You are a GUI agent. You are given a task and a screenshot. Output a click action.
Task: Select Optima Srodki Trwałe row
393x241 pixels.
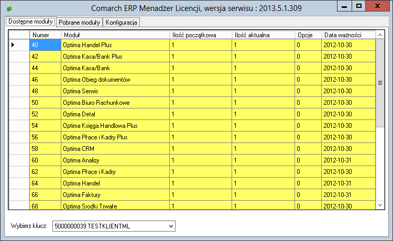click(115, 205)
